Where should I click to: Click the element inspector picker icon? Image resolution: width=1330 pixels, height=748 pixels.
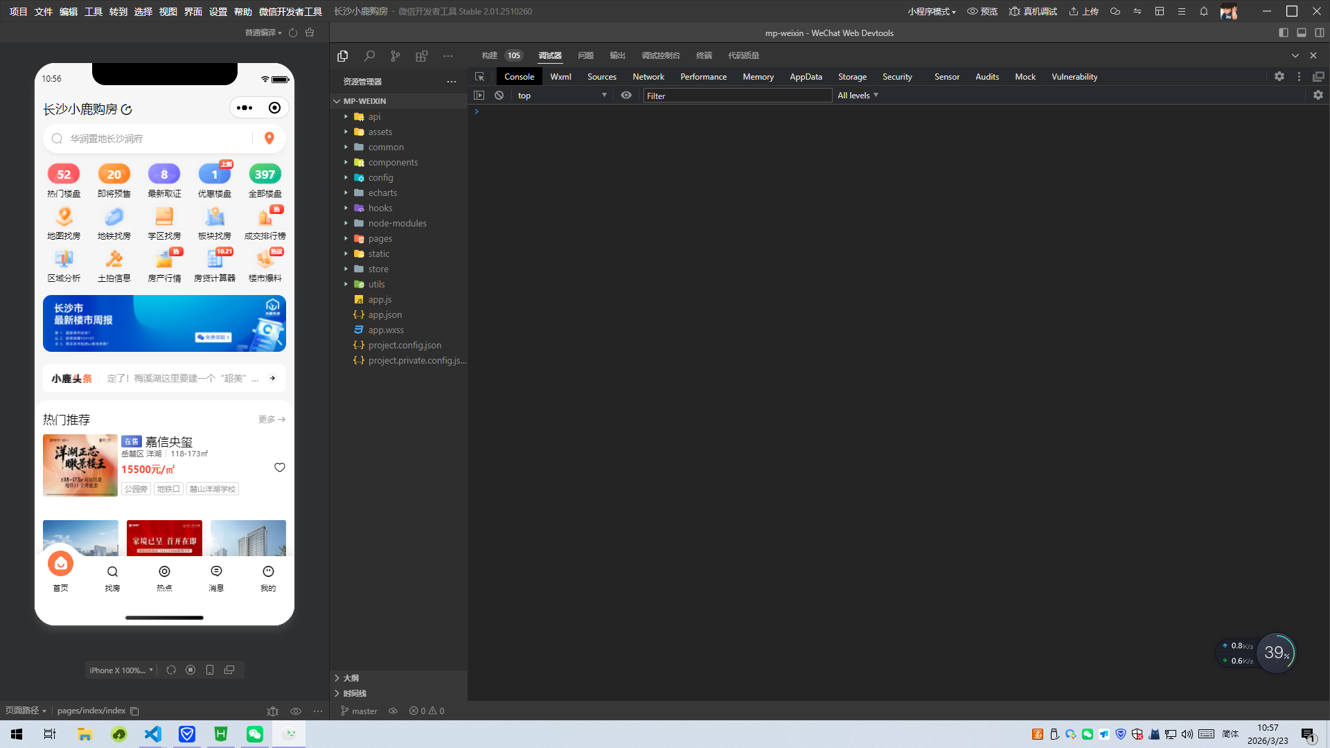479,77
